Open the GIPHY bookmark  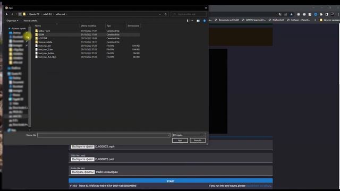click(253, 20)
